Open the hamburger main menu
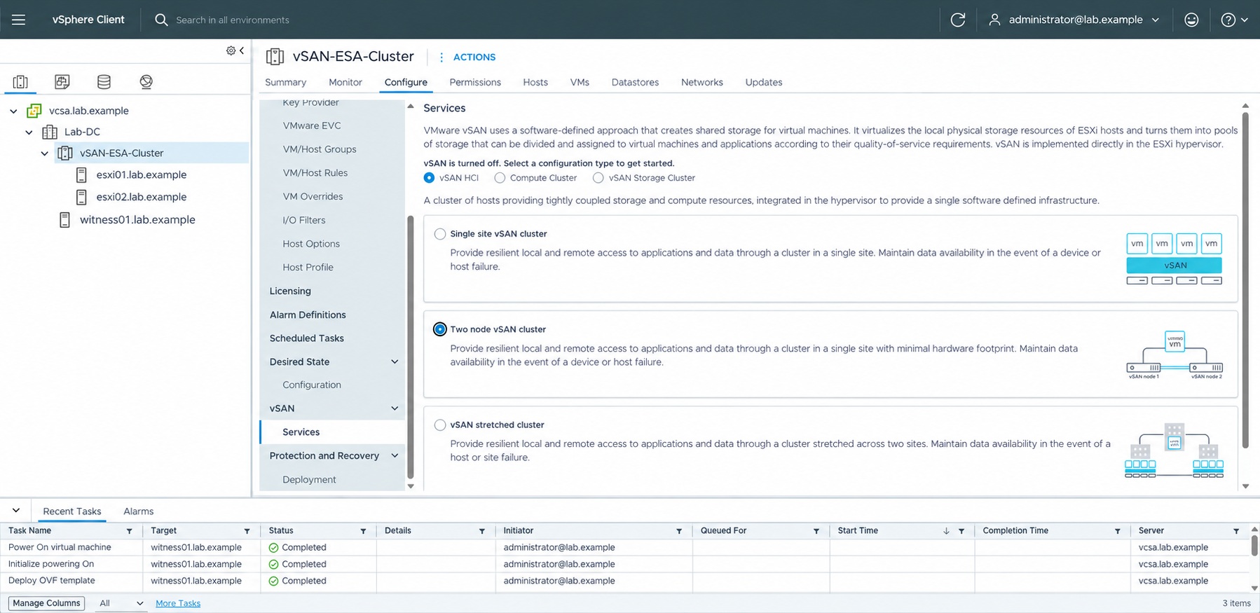Image resolution: width=1260 pixels, height=613 pixels. 19,20
